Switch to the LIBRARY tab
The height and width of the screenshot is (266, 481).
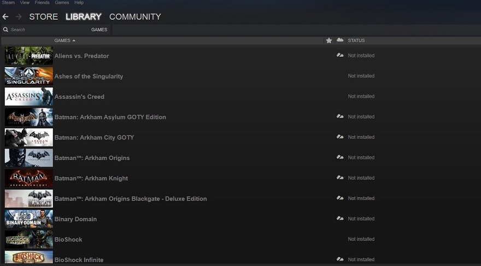[84, 16]
